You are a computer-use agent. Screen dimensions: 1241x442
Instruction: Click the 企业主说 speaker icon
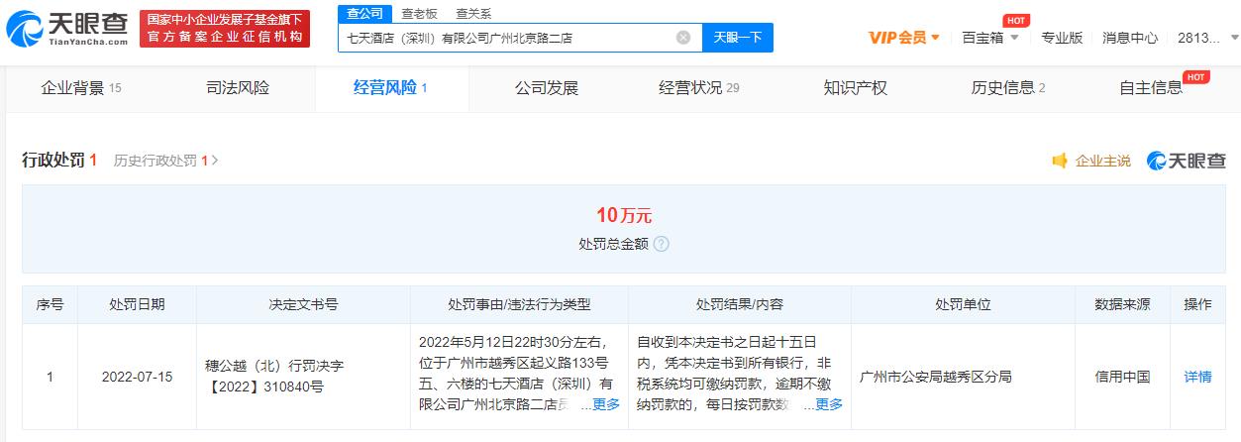coord(1060,161)
